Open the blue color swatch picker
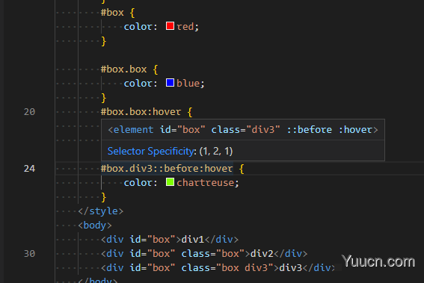This screenshot has height=283, width=424. [x=170, y=83]
